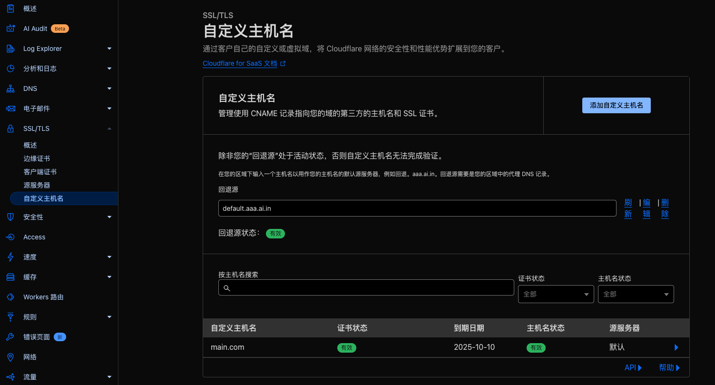Image resolution: width=715 pixels, height=385 pixels.
Task: Select 自定义主机名 submenu item
Action: pos(64,198)
